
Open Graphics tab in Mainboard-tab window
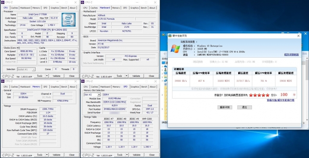(134, 8)
